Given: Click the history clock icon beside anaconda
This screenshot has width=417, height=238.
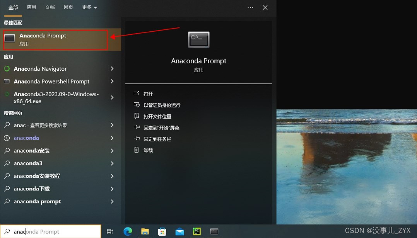Looking at the screenshot, I should point(7,138).
